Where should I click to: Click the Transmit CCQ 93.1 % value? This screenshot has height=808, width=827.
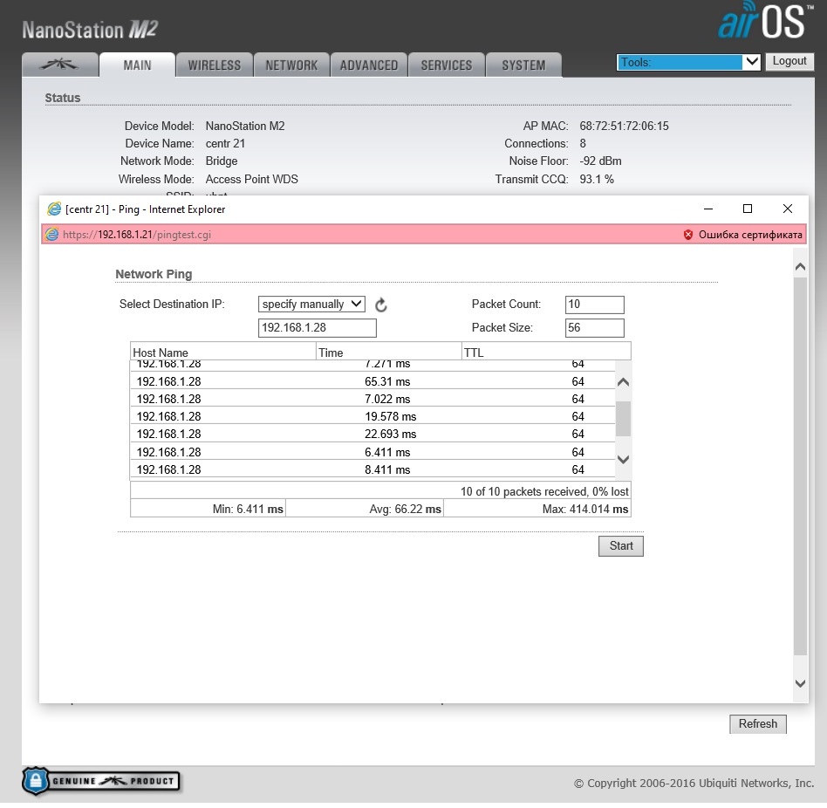(x=597, y=180)
